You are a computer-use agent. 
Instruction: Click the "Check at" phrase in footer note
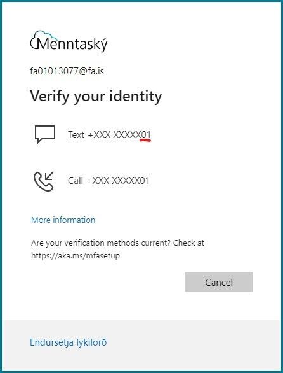tap(189, 243)
